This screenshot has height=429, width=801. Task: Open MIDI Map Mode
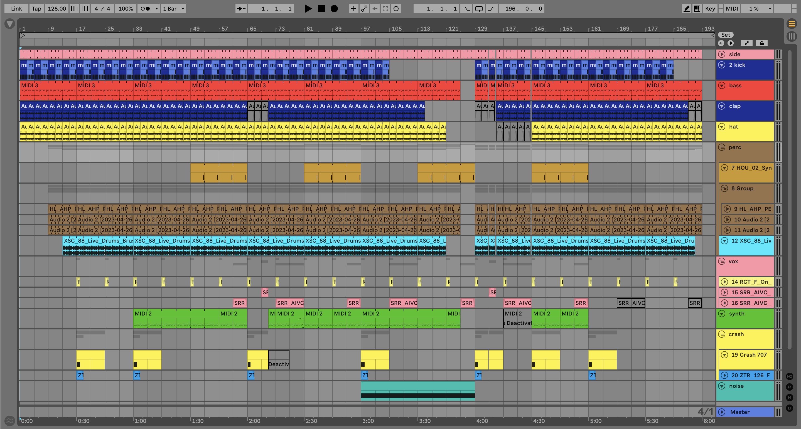pos(732,9)
